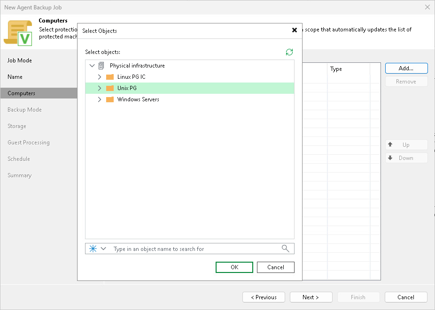The image size is (435, 310).
Task: Proceed with the Next > button
Action: click(x=311, y=297)
